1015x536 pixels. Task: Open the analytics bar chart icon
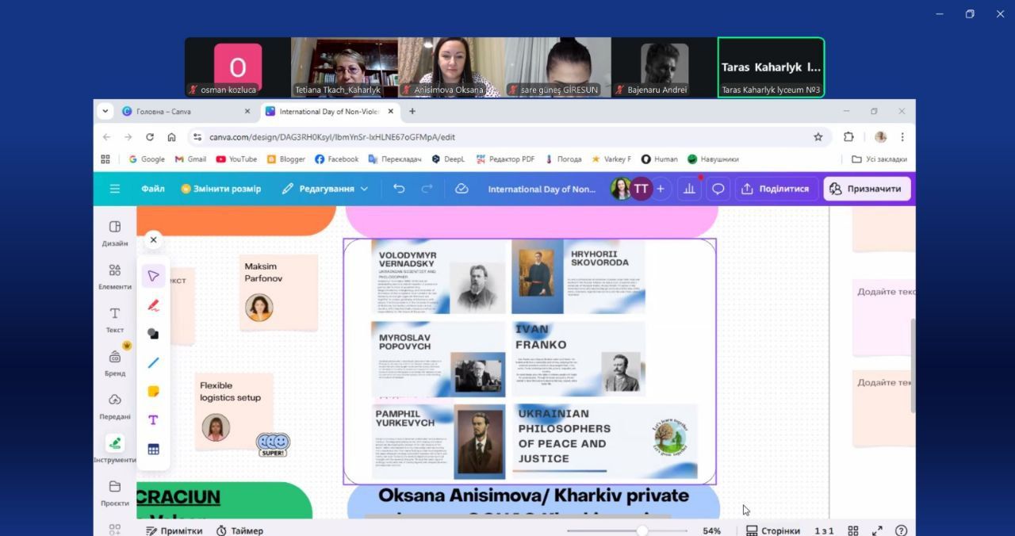click(689, 189)
